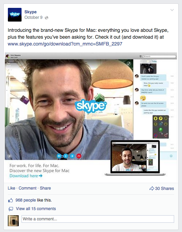182x232 pixels.
Task: Open the 30 Shares list
Action: click(x=165, y=188)
